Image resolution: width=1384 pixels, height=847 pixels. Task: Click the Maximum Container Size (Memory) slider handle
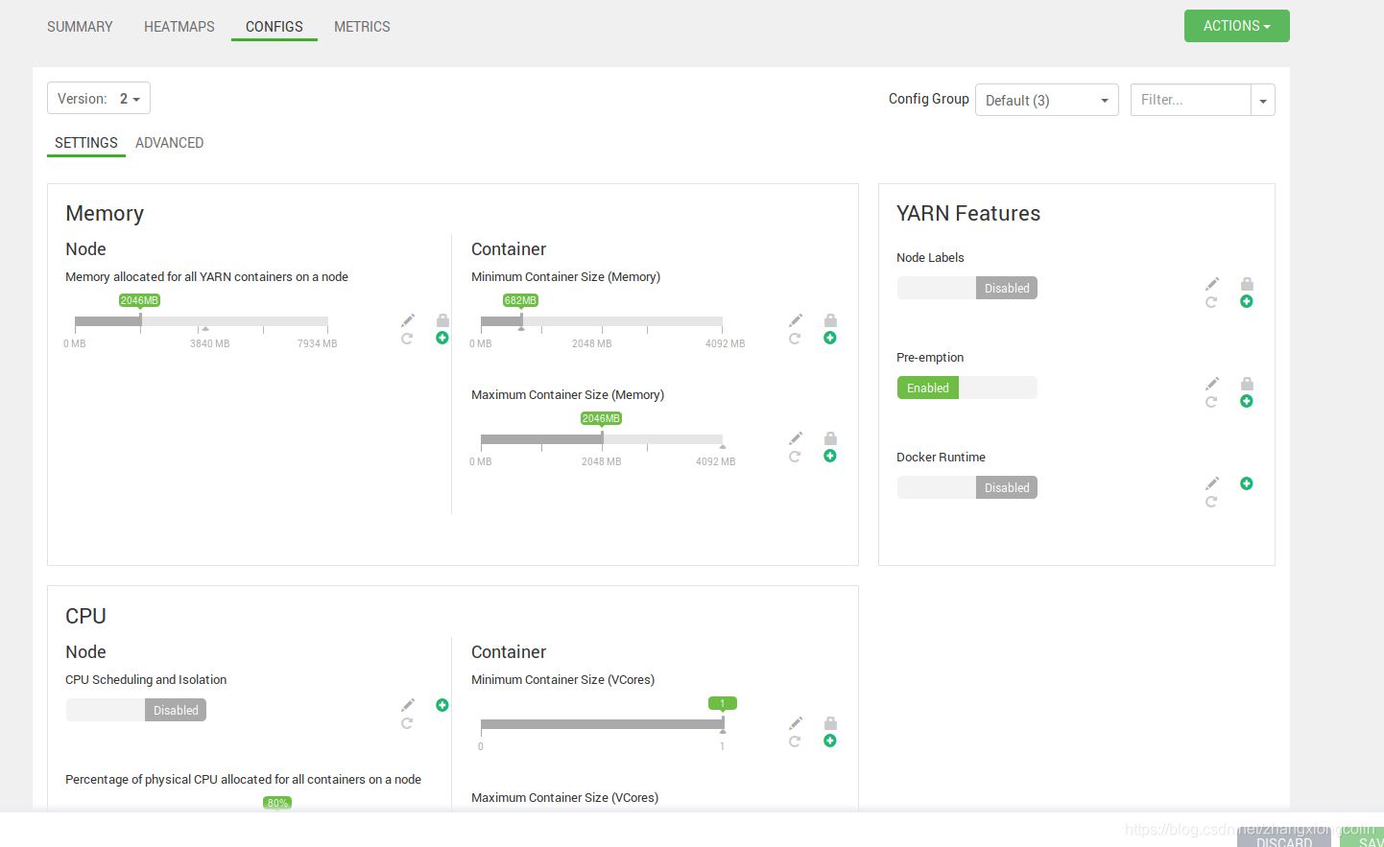point(602,438)
